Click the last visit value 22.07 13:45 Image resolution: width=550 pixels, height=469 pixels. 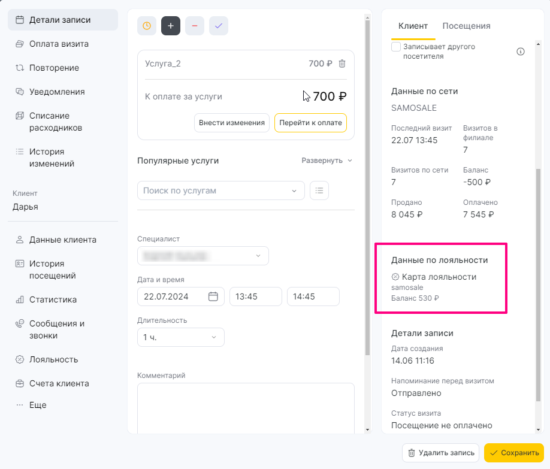click(414, 140)
